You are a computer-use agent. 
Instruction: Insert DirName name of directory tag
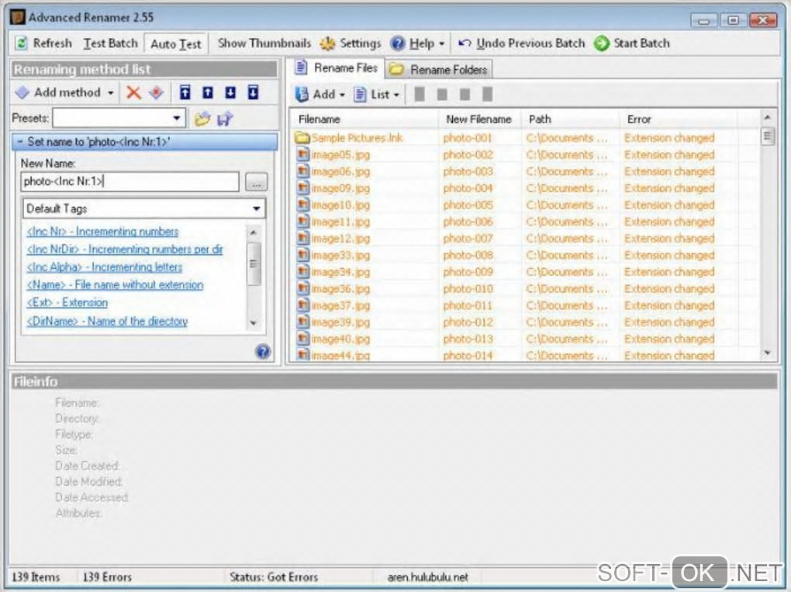coord(107,322)
